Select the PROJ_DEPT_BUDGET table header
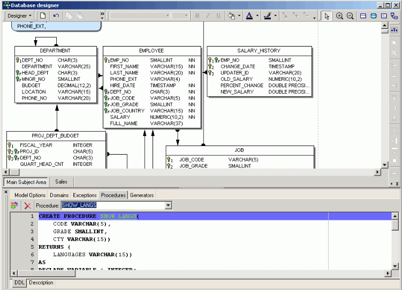 [55, 136]
